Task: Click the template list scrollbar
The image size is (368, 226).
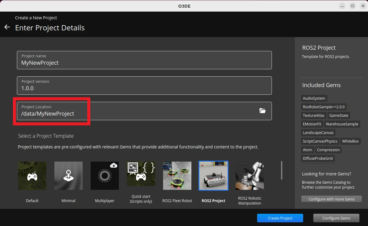Action: 282,170
